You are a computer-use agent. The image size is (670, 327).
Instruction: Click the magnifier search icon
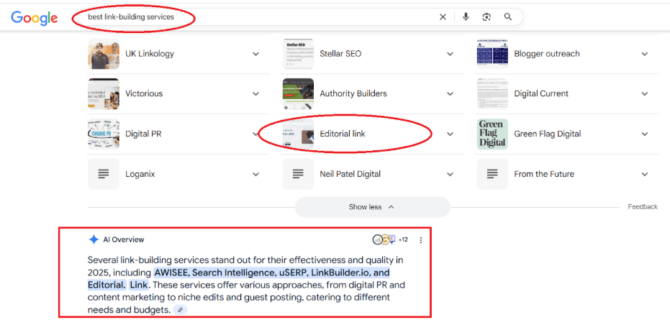(x=507, y=17)
